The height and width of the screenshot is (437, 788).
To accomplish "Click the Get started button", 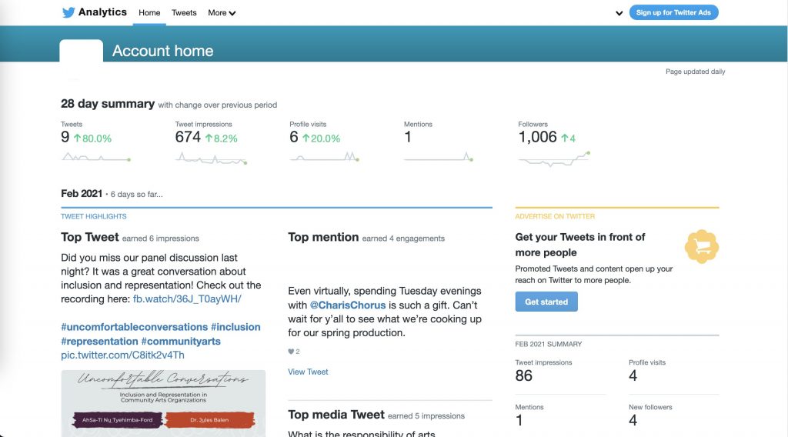I will point(546,302).
